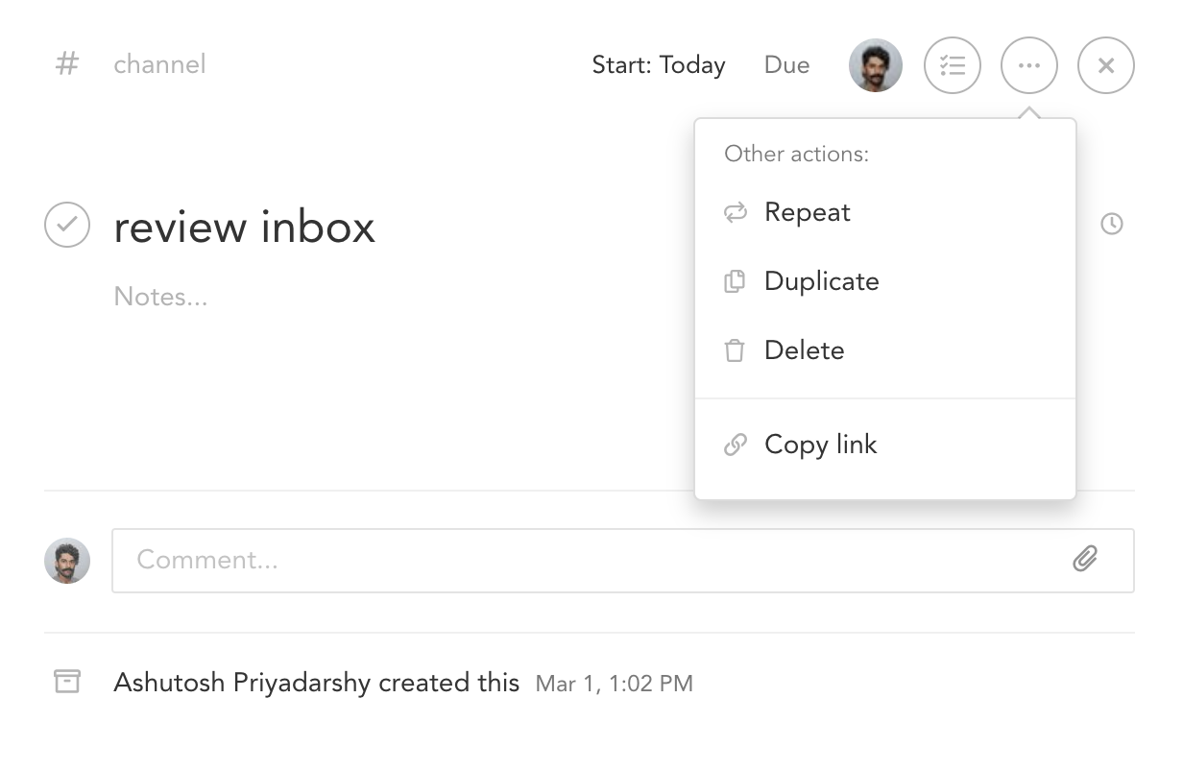Image resolution: width=1183 pixels, height=770 pixels.
Task: Set a Due date
Action: click(786, 65)
